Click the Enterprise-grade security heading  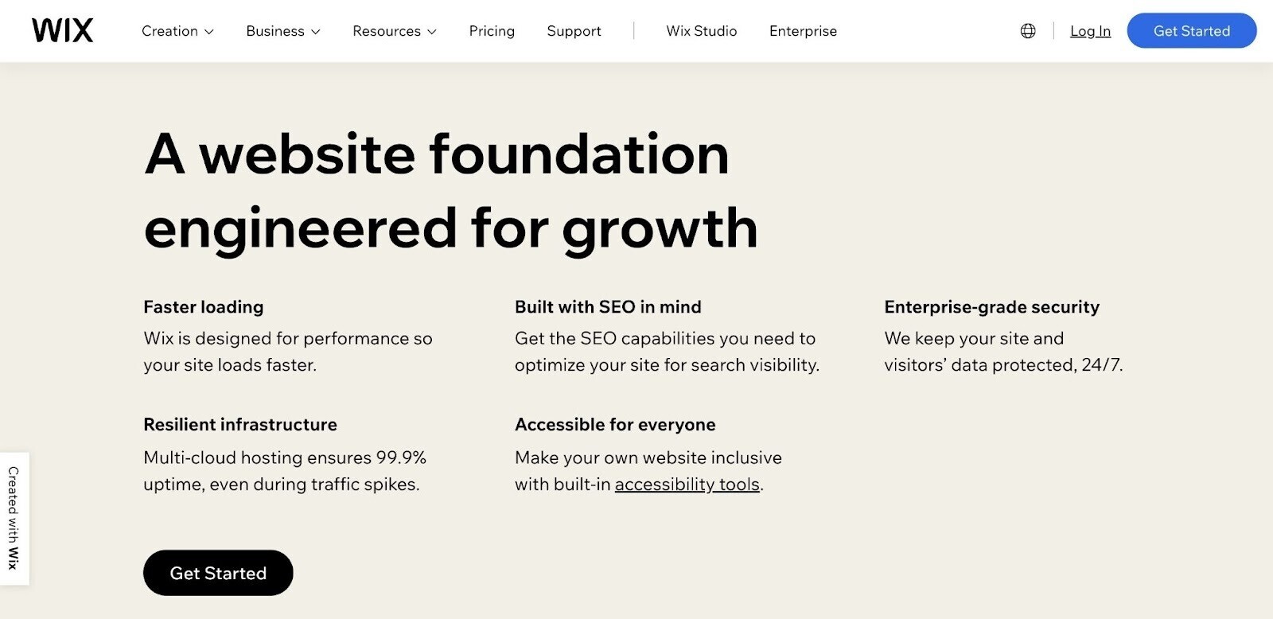tap(991, 307)
